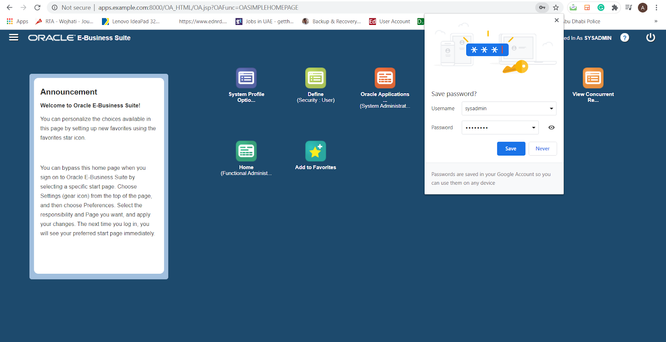This screenshot has width=666, height=342.
Task: Open Oracle Applications System Administrator icon
Action: 385,78
